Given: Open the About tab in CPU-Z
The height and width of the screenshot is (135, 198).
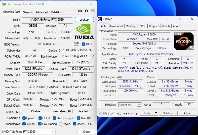Looking at the screenshot, I should 177,26.
